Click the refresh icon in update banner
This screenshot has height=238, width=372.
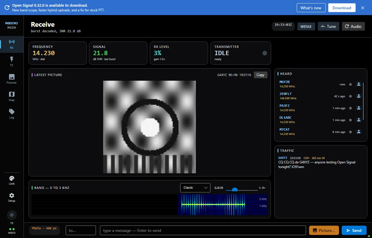point(7,8)
